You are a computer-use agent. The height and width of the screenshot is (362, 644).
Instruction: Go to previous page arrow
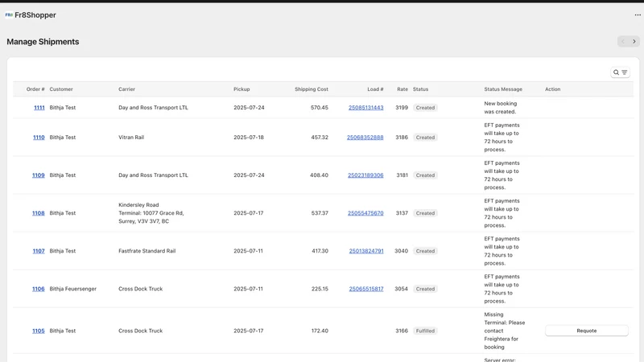623,42
